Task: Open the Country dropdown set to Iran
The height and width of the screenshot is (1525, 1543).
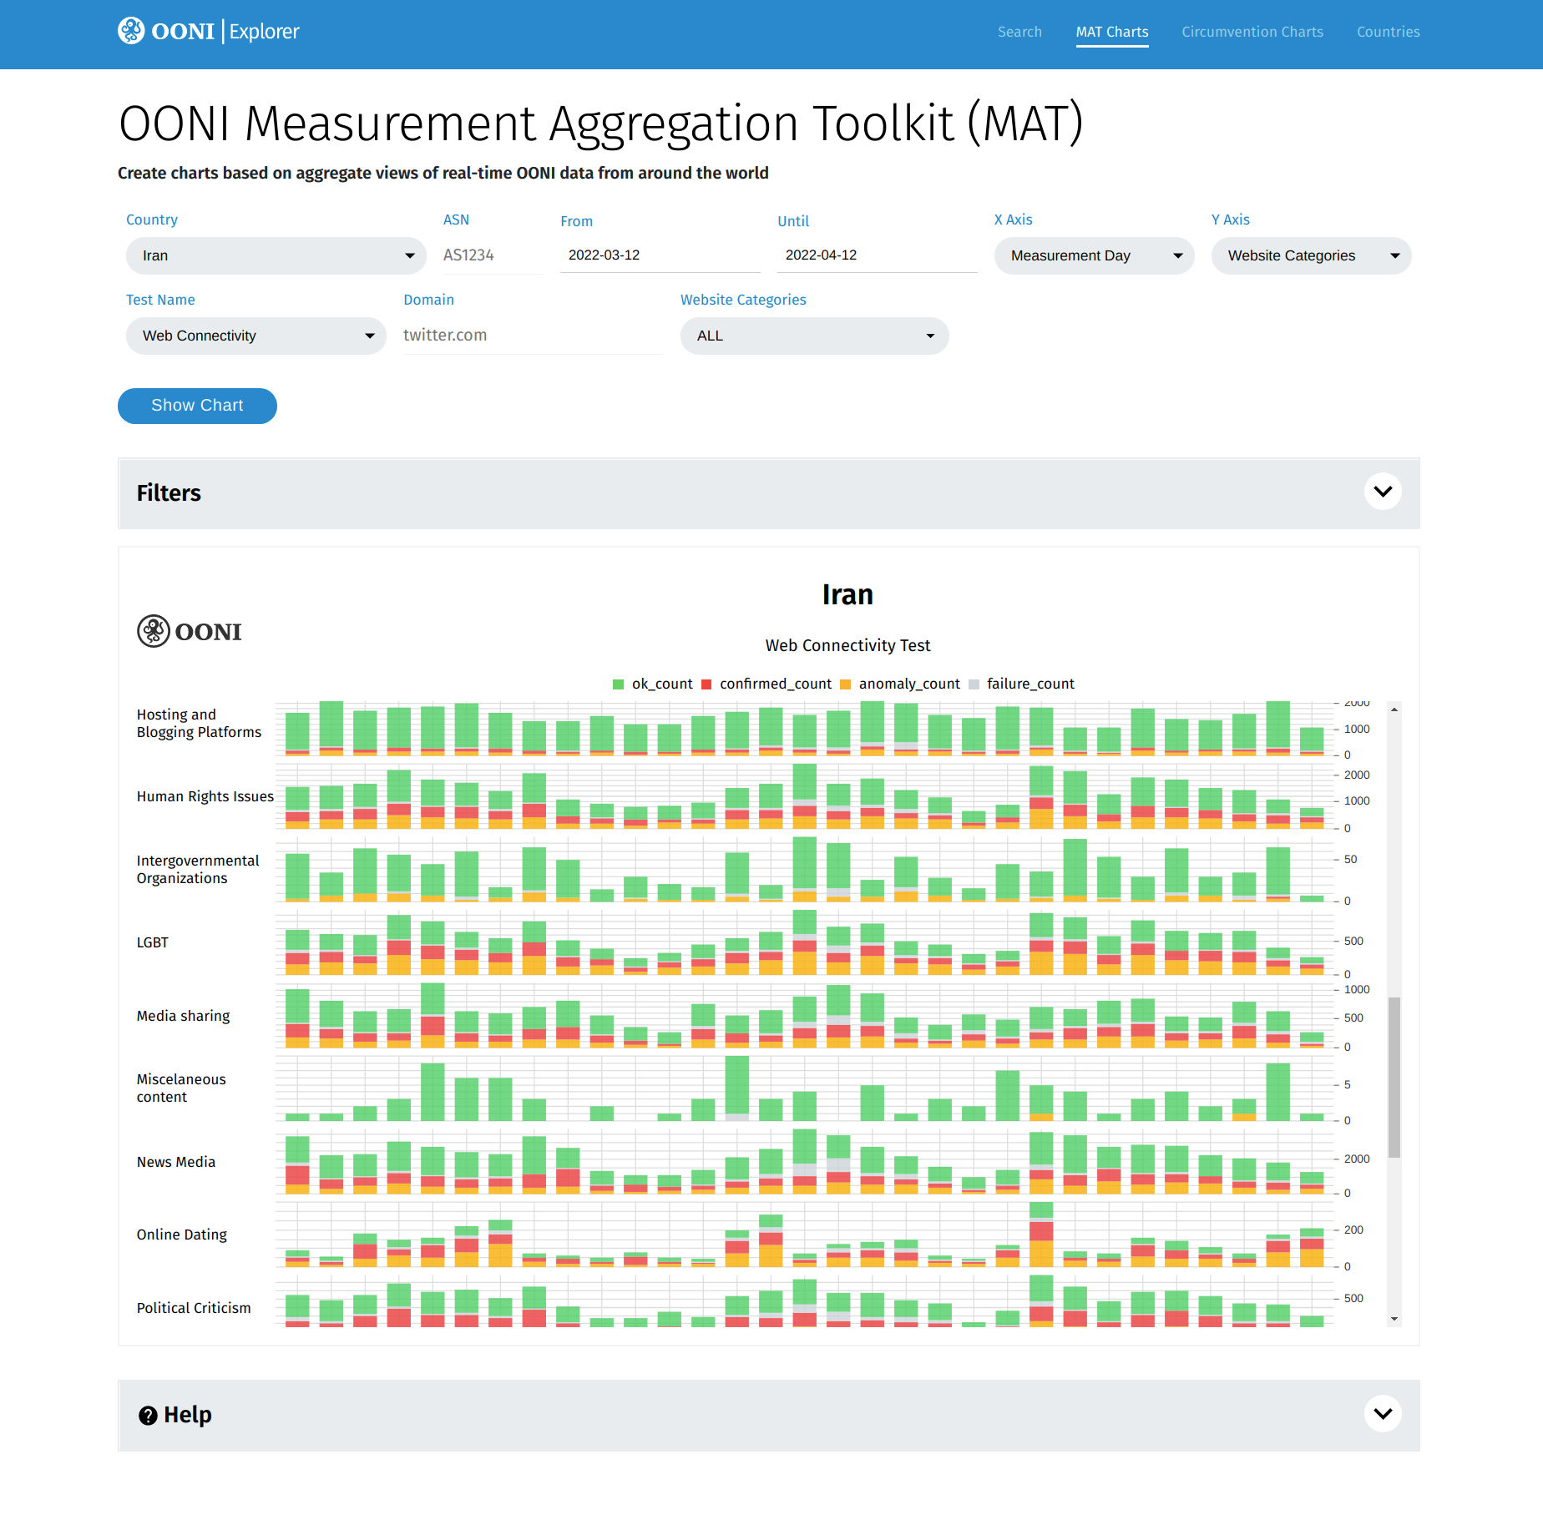Action: tap(276, 255)
